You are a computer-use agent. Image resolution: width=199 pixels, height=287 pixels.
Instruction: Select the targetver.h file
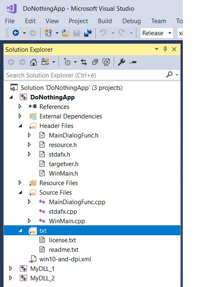63,164
